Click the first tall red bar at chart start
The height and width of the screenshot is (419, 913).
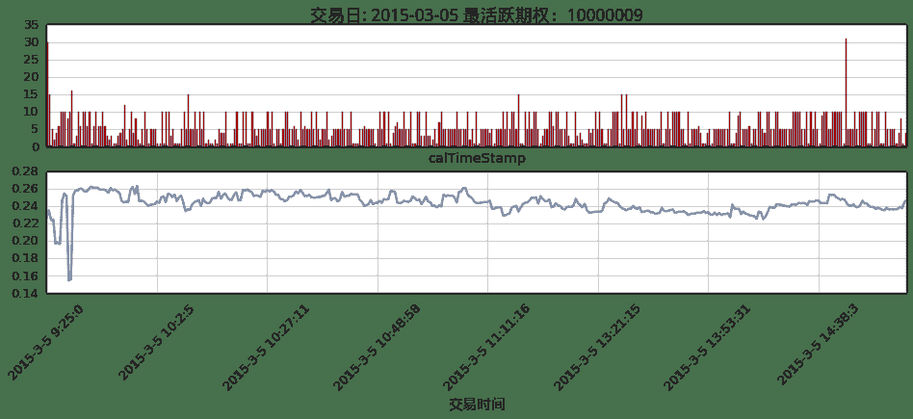pyautogui.click(x=47, y=94)
